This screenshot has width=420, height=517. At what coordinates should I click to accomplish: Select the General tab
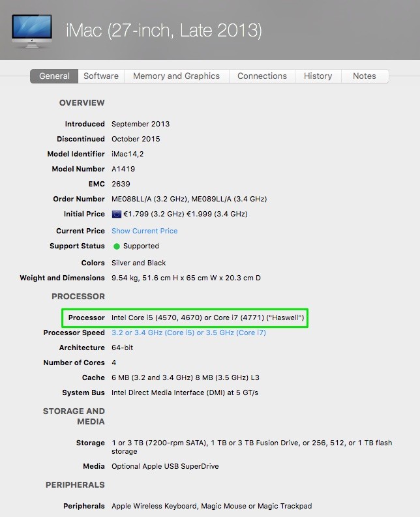(54, 76)
